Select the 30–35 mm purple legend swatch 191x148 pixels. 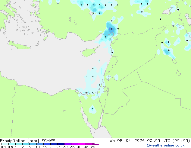click(67, 144)
